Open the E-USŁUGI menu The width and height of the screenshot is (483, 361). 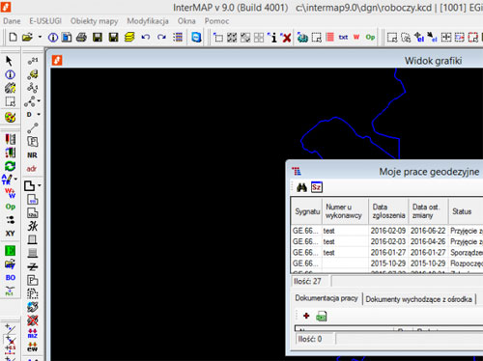pos(45,21)
